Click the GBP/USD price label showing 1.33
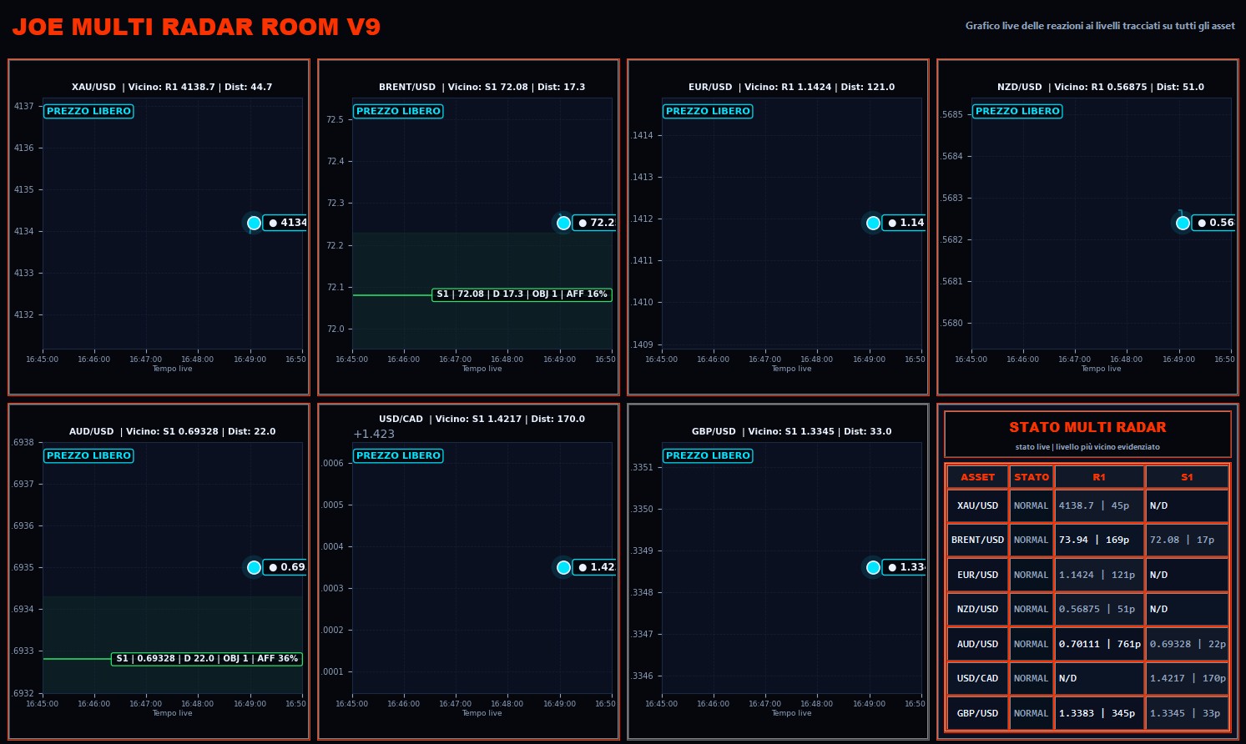Viewport: 1246px width, 744px height. [905, 567]
